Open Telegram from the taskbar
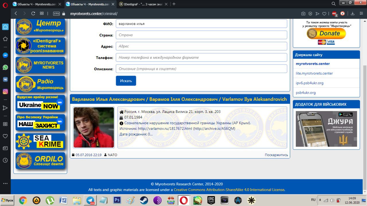 tap(91, 200)
